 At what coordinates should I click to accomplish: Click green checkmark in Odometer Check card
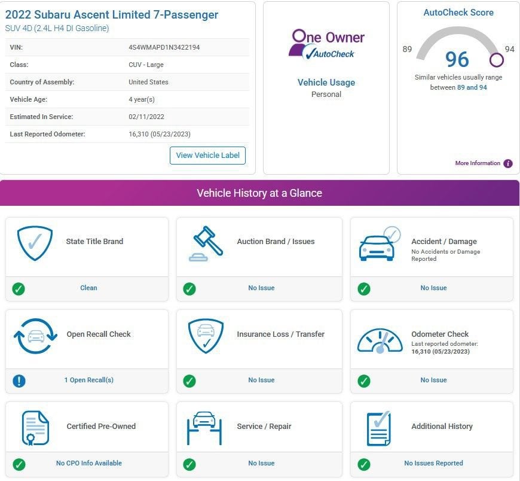[364, 380]
